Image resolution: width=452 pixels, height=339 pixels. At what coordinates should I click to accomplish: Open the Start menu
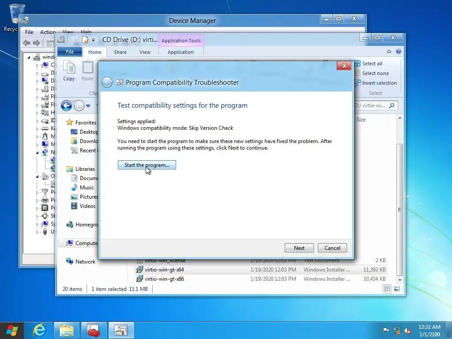coord(12,330)
